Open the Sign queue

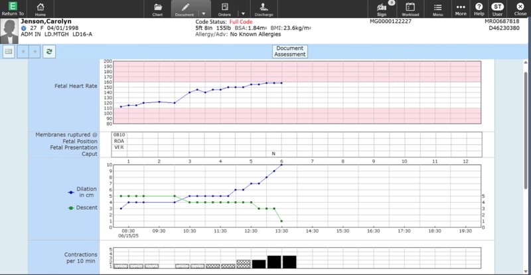pos(381,9)
